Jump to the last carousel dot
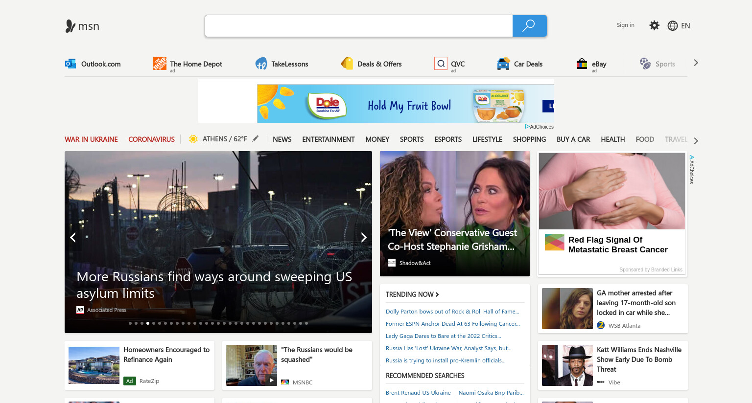 [306, 323]
